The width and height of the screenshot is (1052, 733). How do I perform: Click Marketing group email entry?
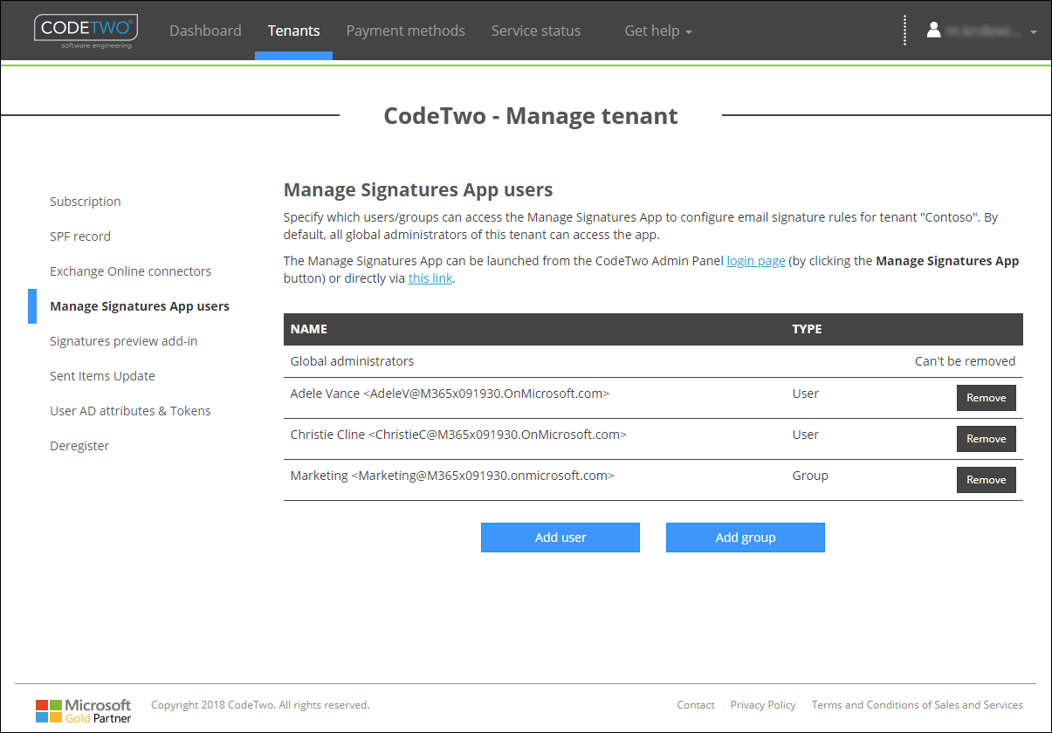452,476
